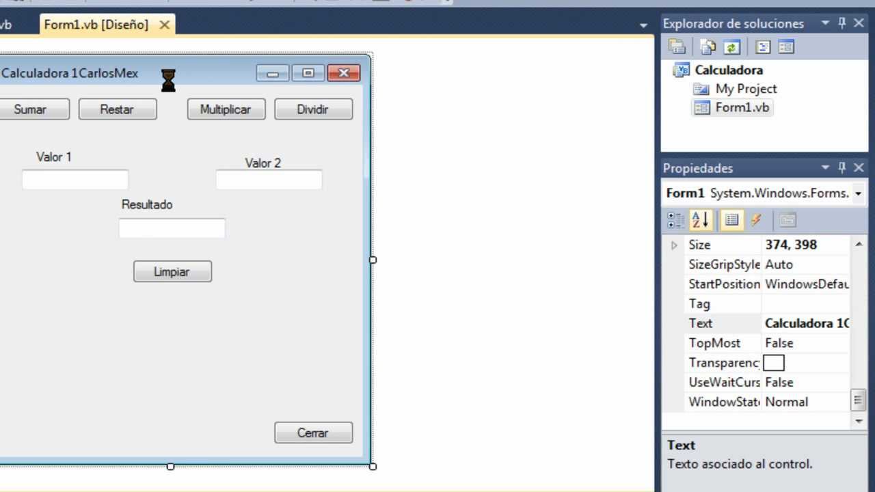Select the Valor 1 label
875x492 pixels.
(x=54, y=157)
